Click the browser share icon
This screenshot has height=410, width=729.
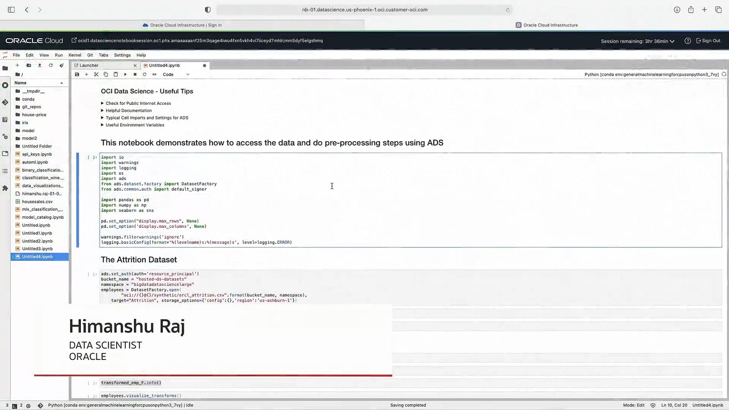691,10
